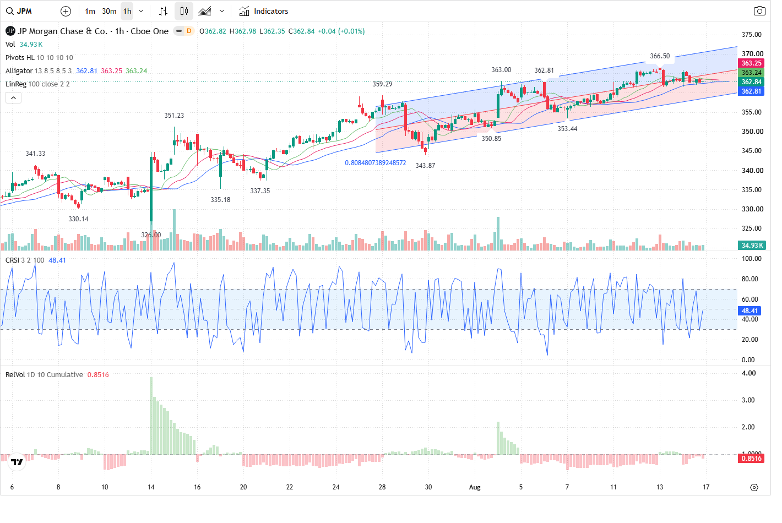The image size is (782, 523).
Task: Click the 359.29 pivot high label
Action: [382, 84]
